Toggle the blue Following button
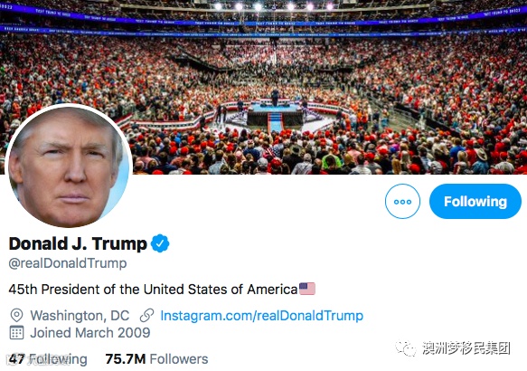527x371 pixels. click(475, 201)
